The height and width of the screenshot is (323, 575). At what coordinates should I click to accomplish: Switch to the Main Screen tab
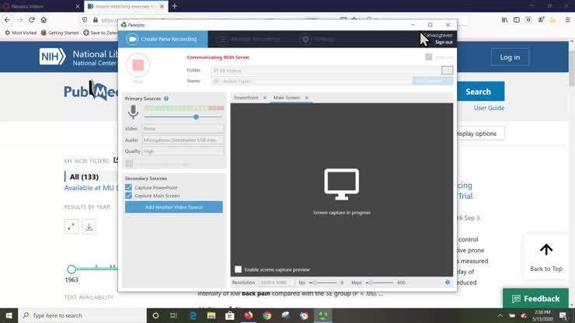287,98
